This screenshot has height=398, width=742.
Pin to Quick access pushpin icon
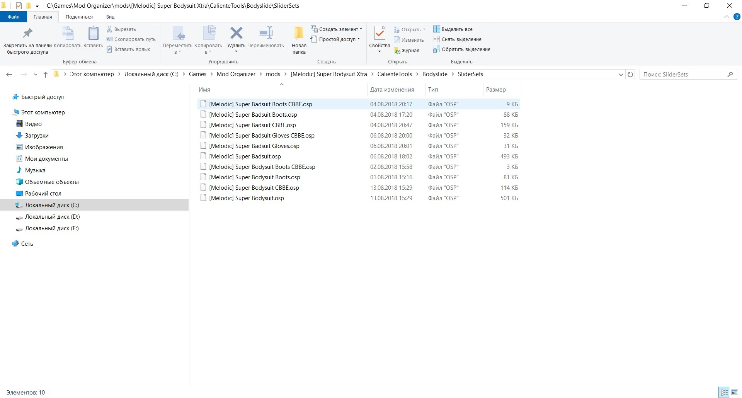point(27,34)
